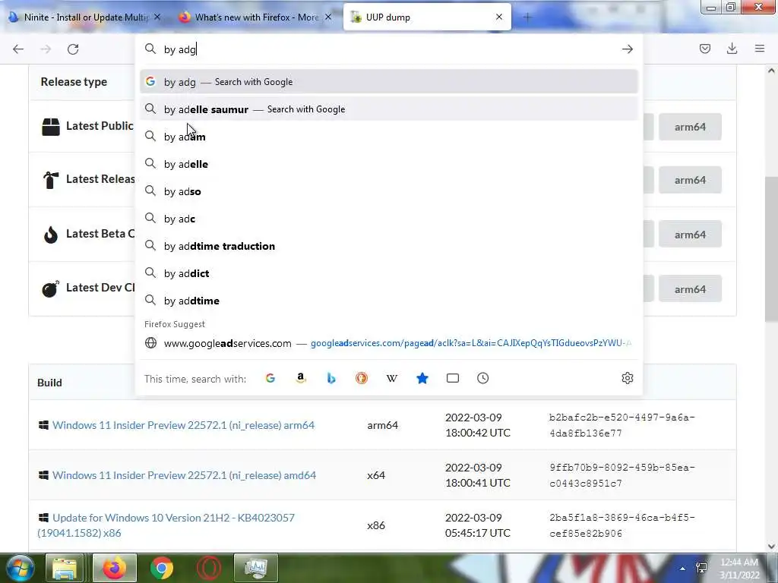Viewport: 778px width, 583px height.
Task: Click the Latest Dev bomb icon
Action: (x=51, y=288)
